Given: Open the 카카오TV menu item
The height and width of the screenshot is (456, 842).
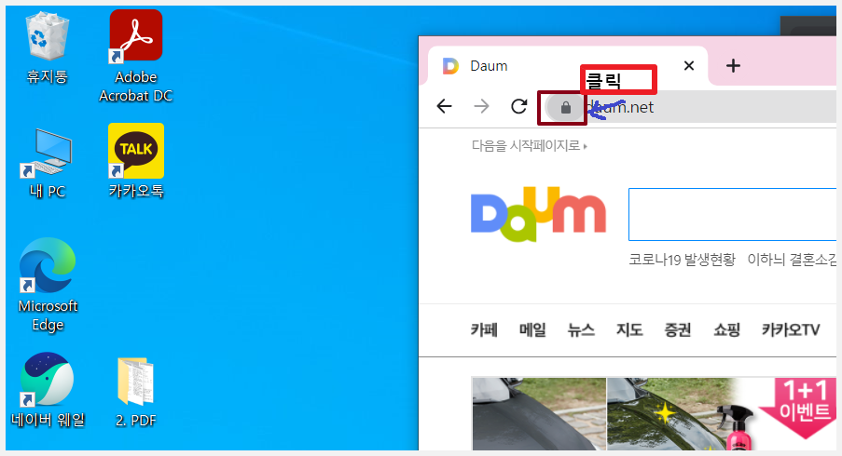Looking at the screenshot, I should (791, 329).
